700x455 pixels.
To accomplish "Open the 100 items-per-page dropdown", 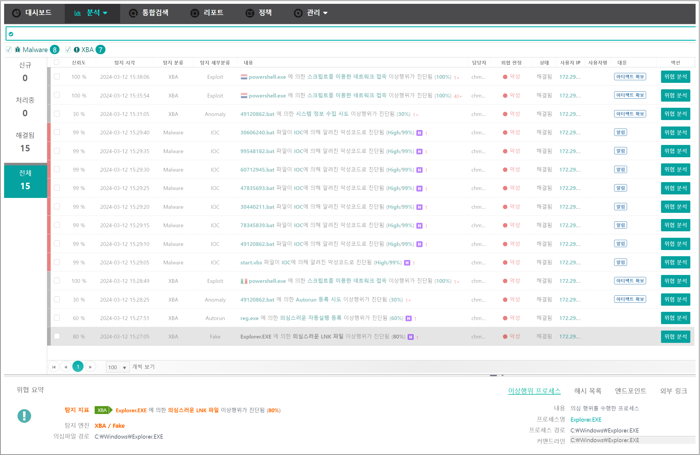I will pyautogui.click(x=118, y=367).
